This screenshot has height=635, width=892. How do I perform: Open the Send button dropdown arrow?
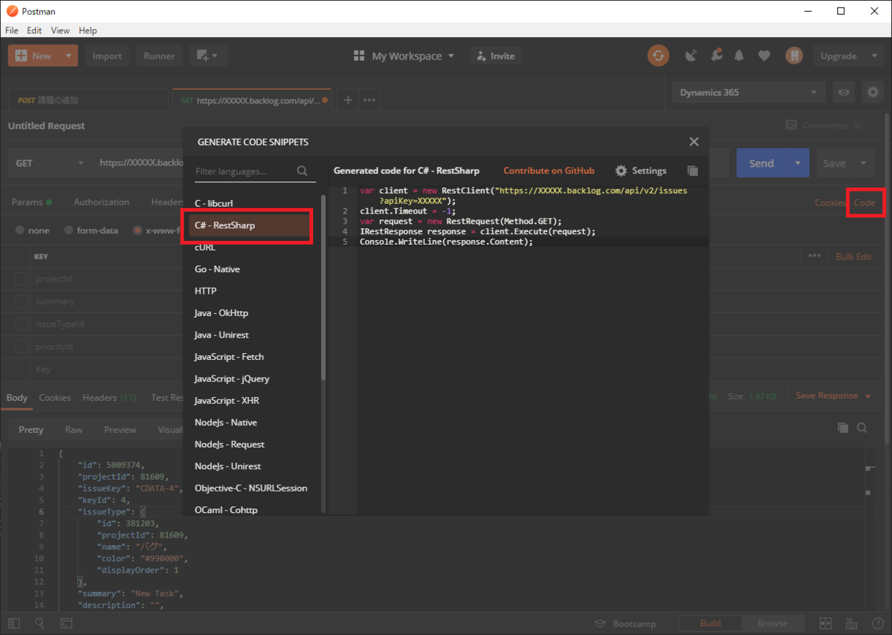pos(798,163)
